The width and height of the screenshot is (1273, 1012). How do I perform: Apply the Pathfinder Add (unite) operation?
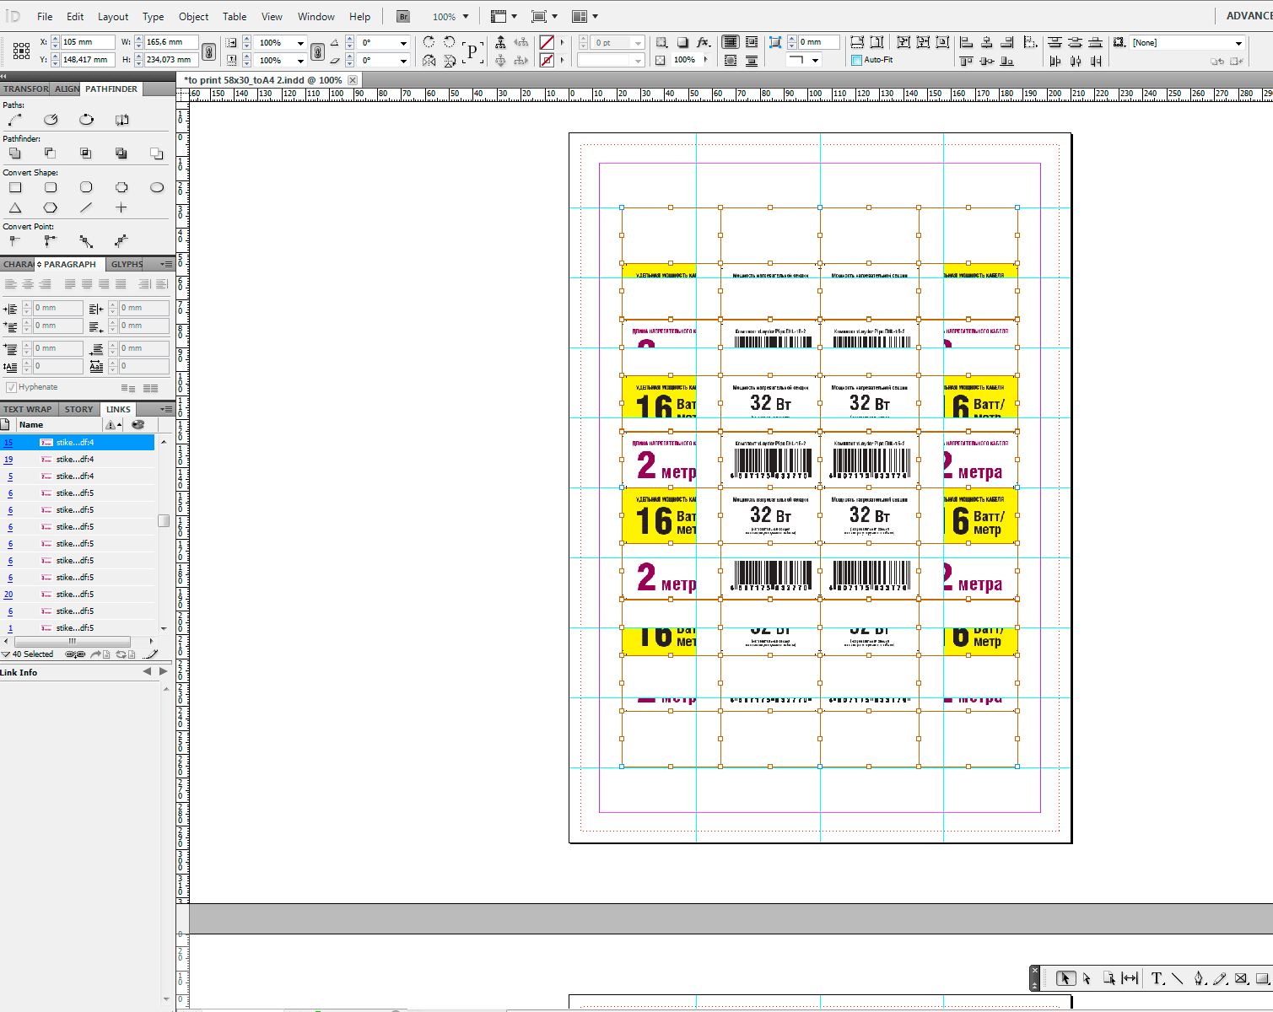[x=15, y=153]
